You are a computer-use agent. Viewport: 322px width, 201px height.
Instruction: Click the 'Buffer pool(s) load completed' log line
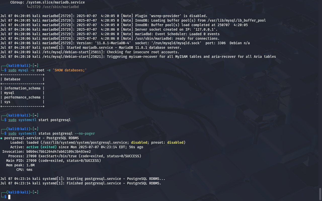124,25
